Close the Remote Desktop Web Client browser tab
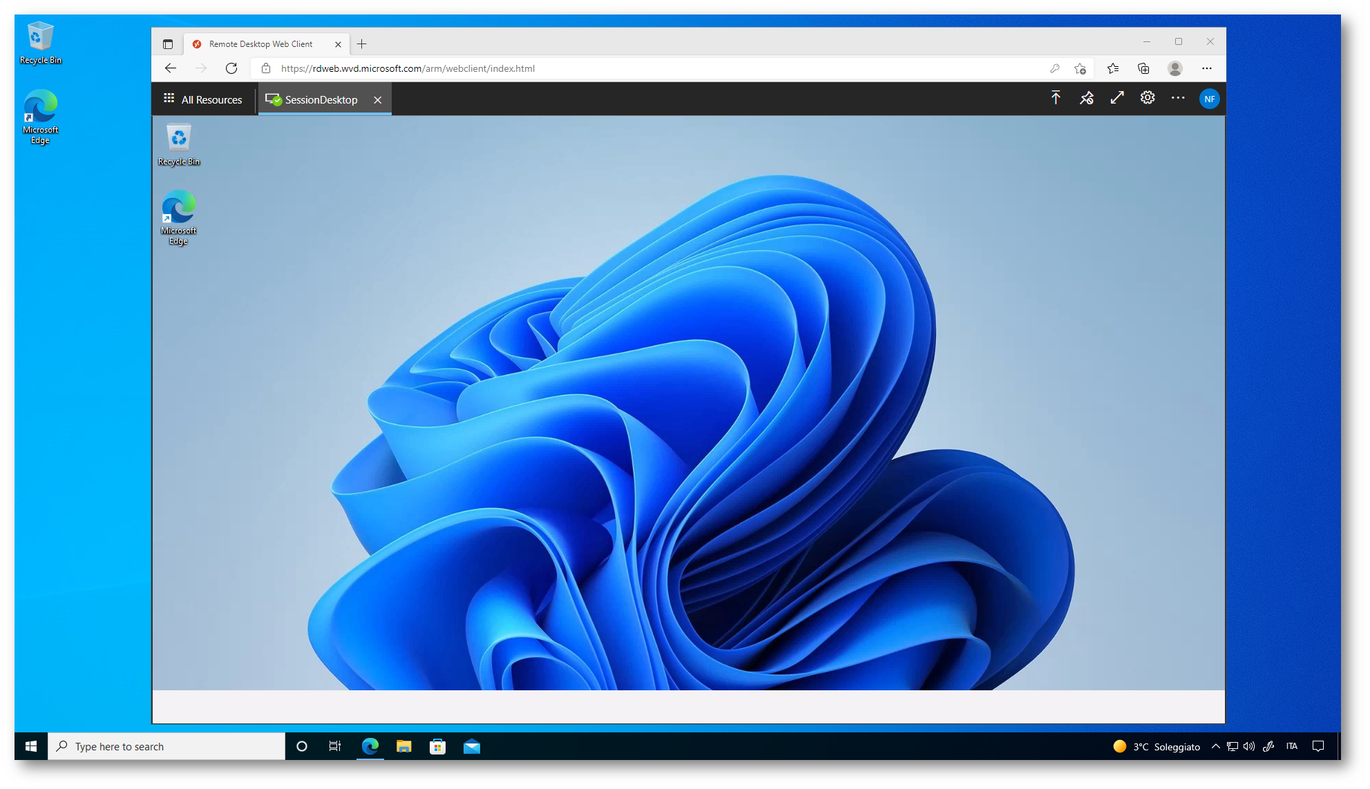The image size is (1370, 789). 338,44
